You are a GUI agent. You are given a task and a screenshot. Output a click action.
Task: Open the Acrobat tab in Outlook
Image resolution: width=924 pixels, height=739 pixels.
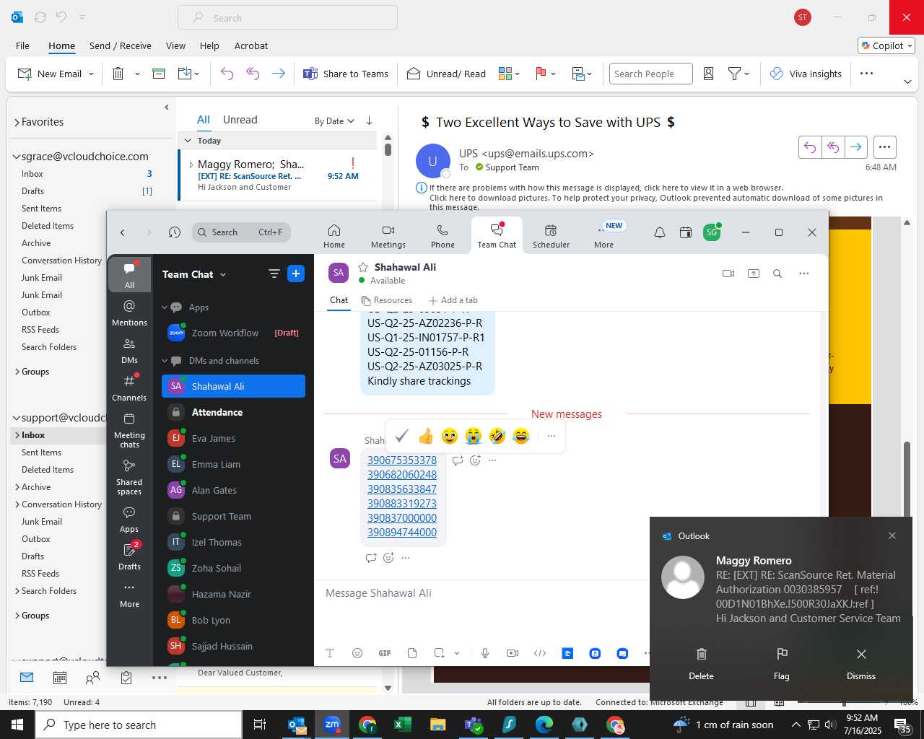pos(251,45)
